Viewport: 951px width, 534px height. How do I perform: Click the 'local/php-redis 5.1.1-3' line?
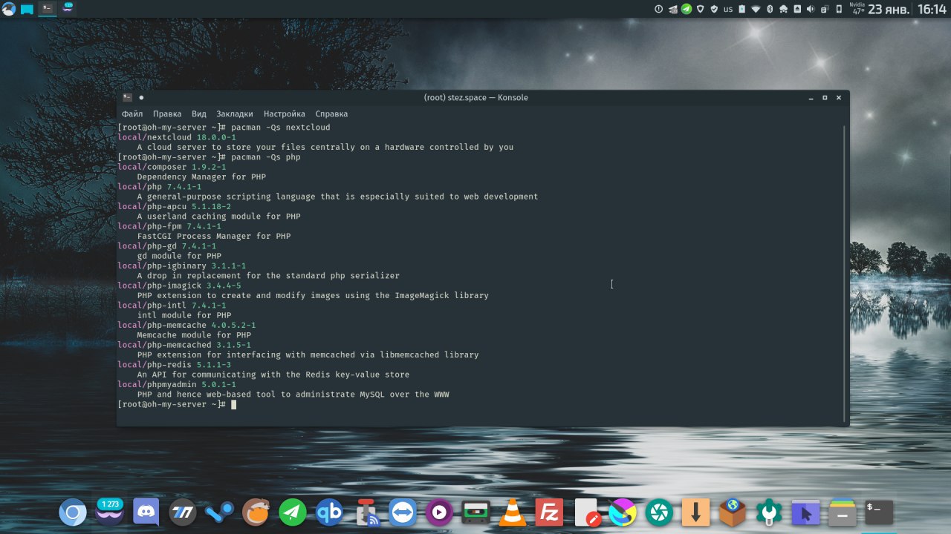click(x=175, y=365)
